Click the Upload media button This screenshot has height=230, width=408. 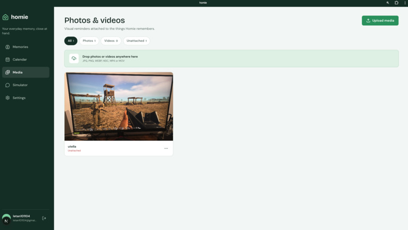(x=380, y=21)
